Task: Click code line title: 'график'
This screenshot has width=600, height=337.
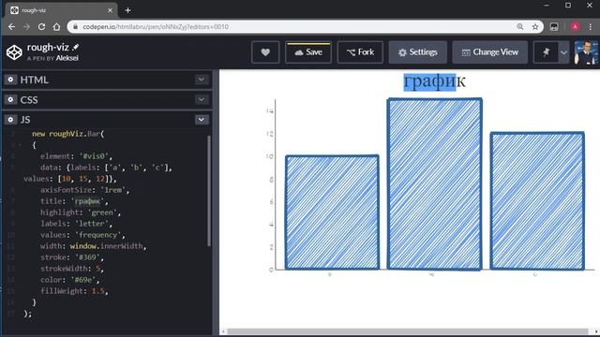Action: 74,201
